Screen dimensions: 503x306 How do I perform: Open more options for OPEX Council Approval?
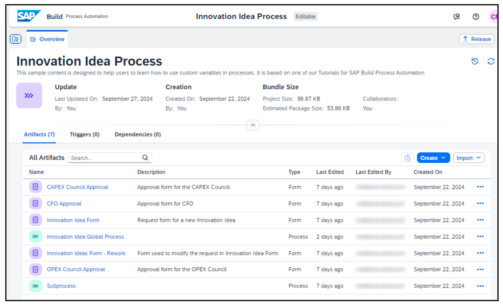click(480, 269)
